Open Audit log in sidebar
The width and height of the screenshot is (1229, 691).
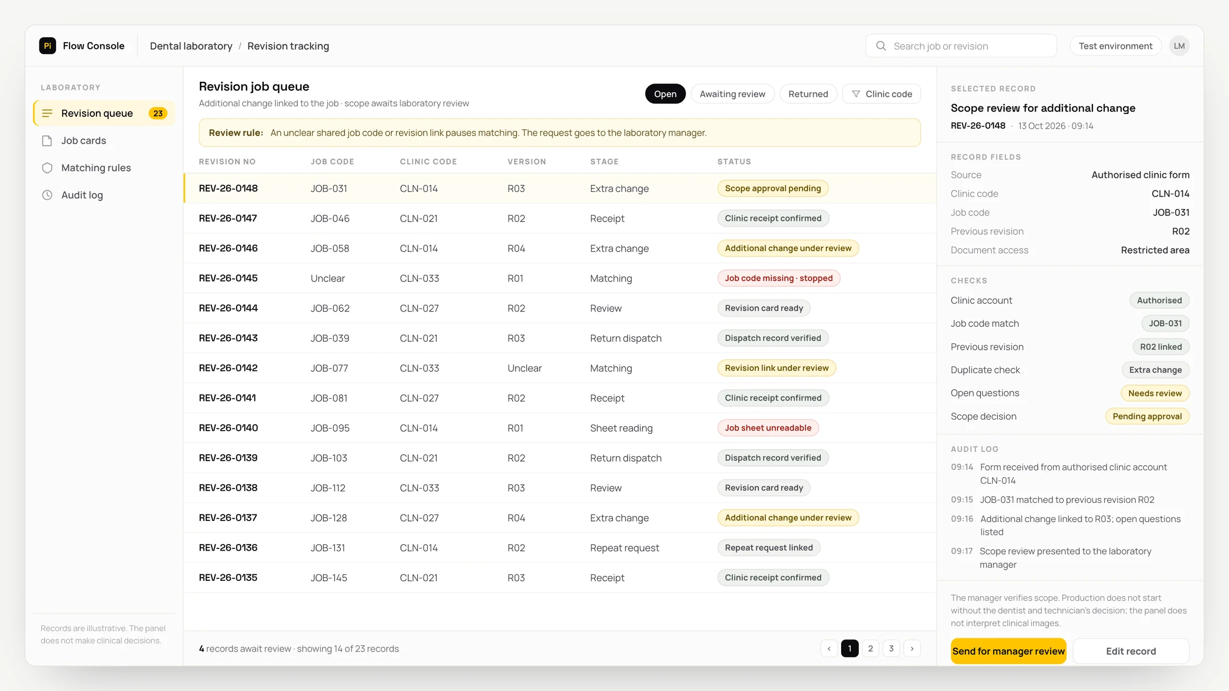pos(104,195)
